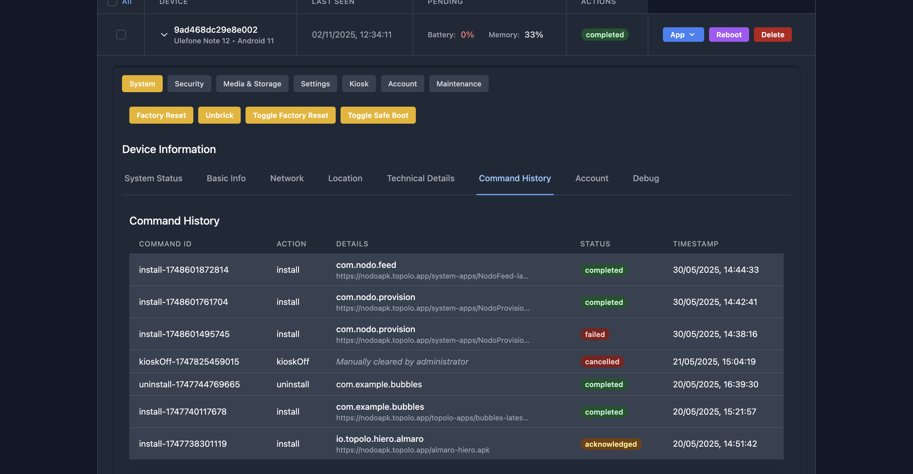Switch to the Security tab
The image size is (913, 474).
pos(189,84)
